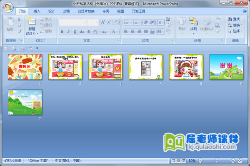Click the convert to SmartArt icon
The width and height of the screenshot is (250, 166).
click(x=169, y=31)
